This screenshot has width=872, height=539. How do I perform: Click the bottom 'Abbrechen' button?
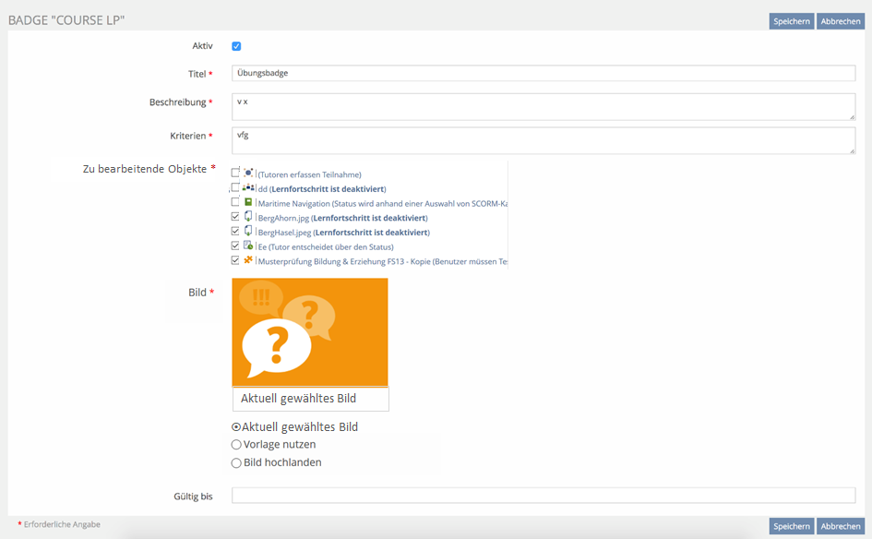840,526
